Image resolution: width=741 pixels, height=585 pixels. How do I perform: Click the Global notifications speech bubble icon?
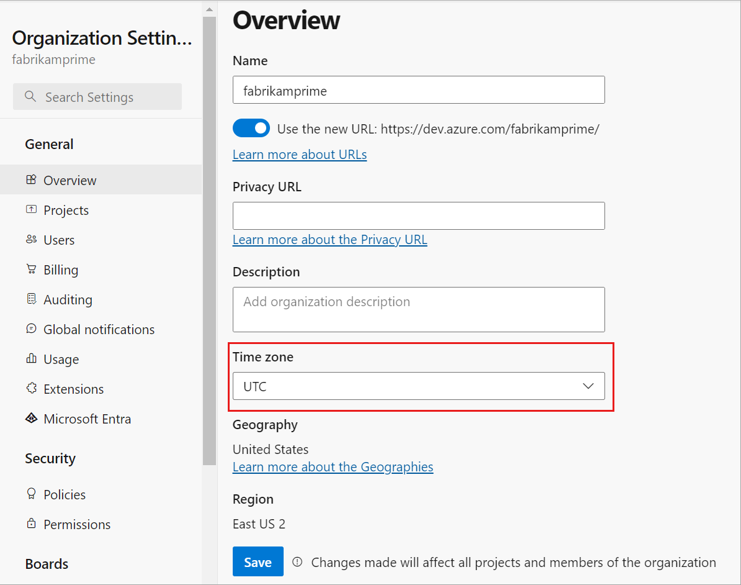(x=31, y=329)
